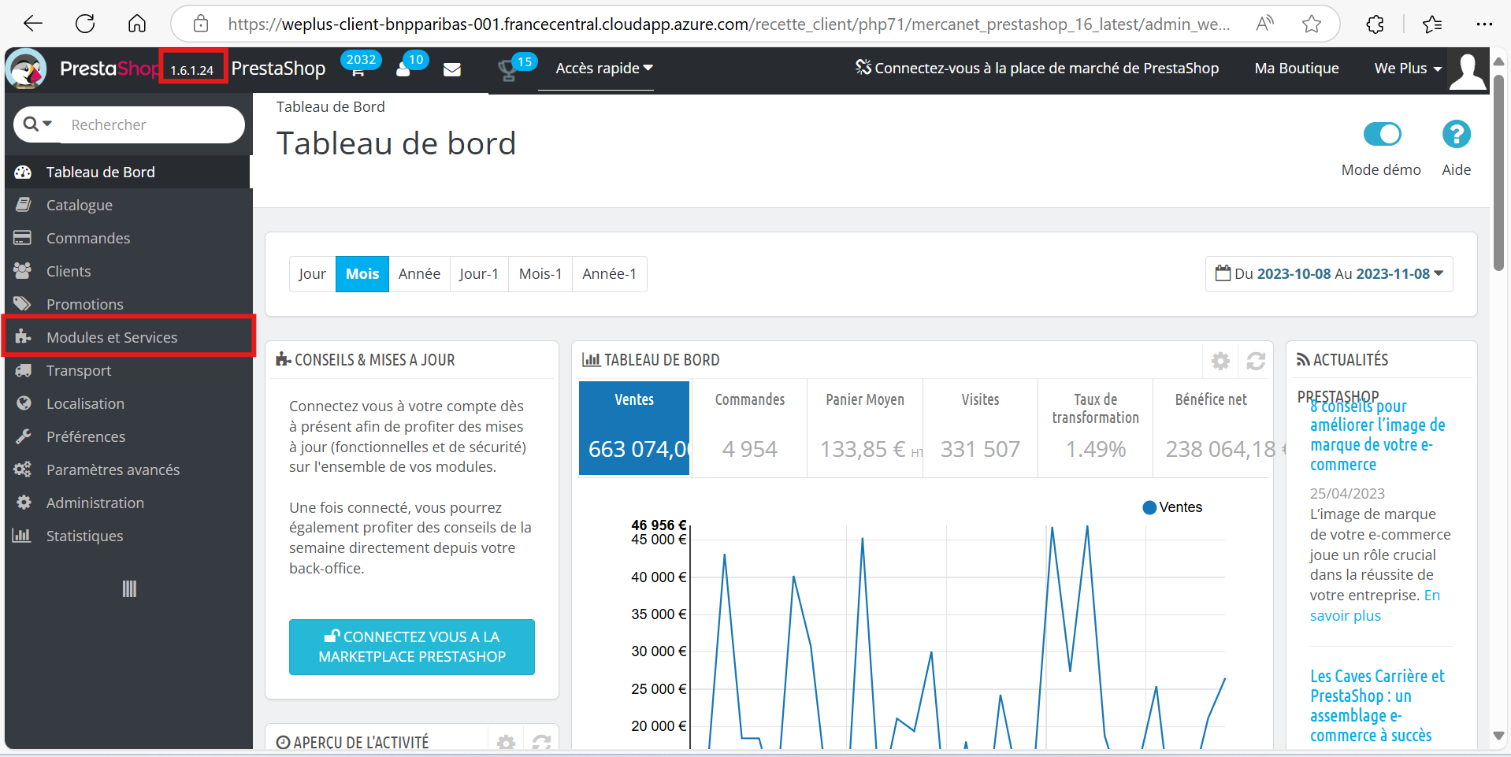Reload the page with refresh icon
The width and height of the screenshot is (1511, 757).
click(85, 24)
